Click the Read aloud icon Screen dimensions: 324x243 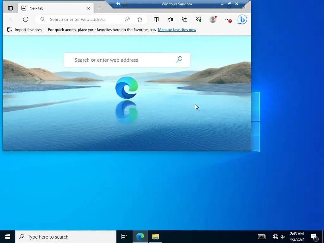coord(127,19)
